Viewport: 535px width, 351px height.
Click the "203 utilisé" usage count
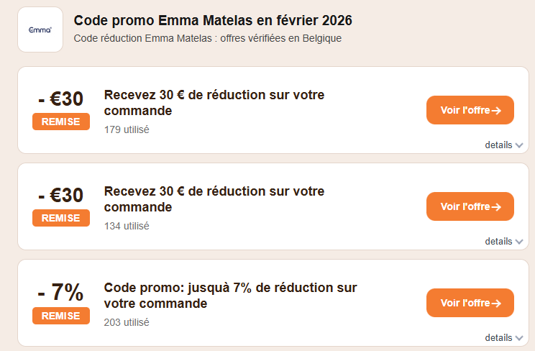(x=127, y=322)
